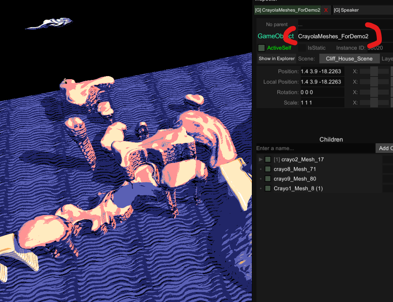The height and width of the screenshot is (302, 393).
Task: Close the CrayolaMeshes_ForDemo2 tab with red X
Action: [326, 10]
